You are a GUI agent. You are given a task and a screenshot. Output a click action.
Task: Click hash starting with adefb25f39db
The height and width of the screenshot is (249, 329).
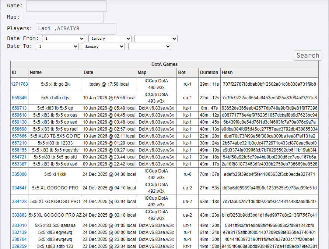coord(269,174)
